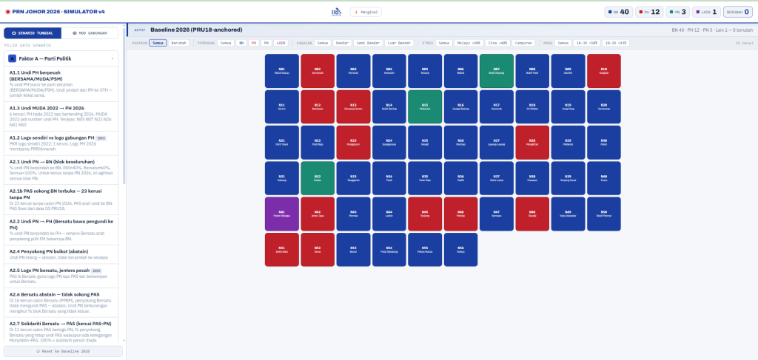Select scenario A1.1 Undi PH berpecah
The image size is (758, 360).
point(62,84)
